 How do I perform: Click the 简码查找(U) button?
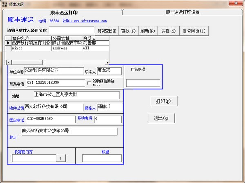coord(107,31)
